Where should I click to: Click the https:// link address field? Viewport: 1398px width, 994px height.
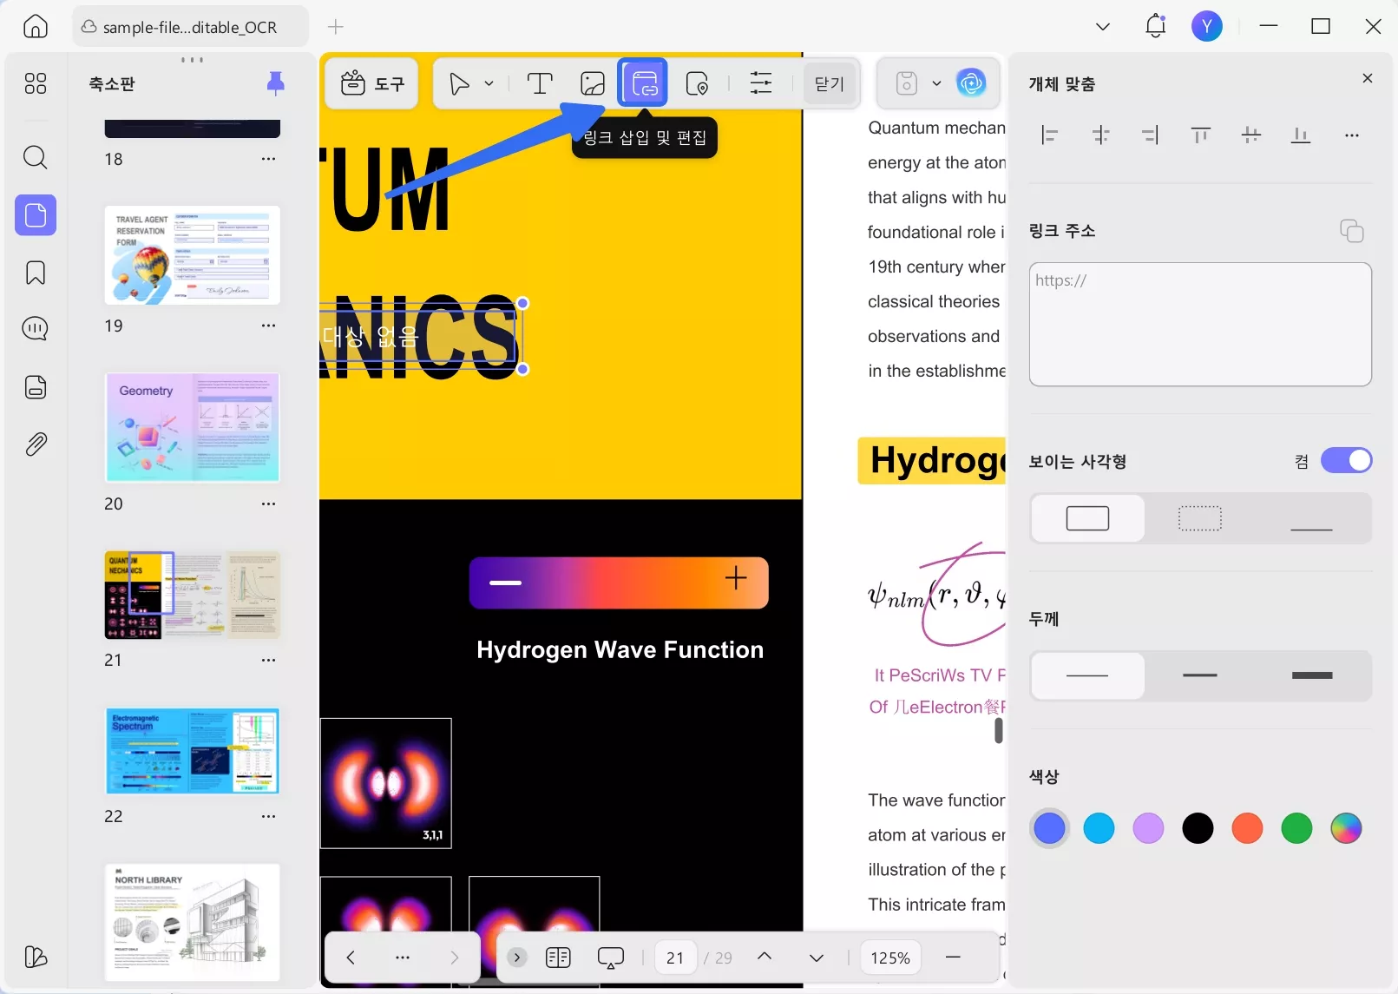coord(1200,324)
